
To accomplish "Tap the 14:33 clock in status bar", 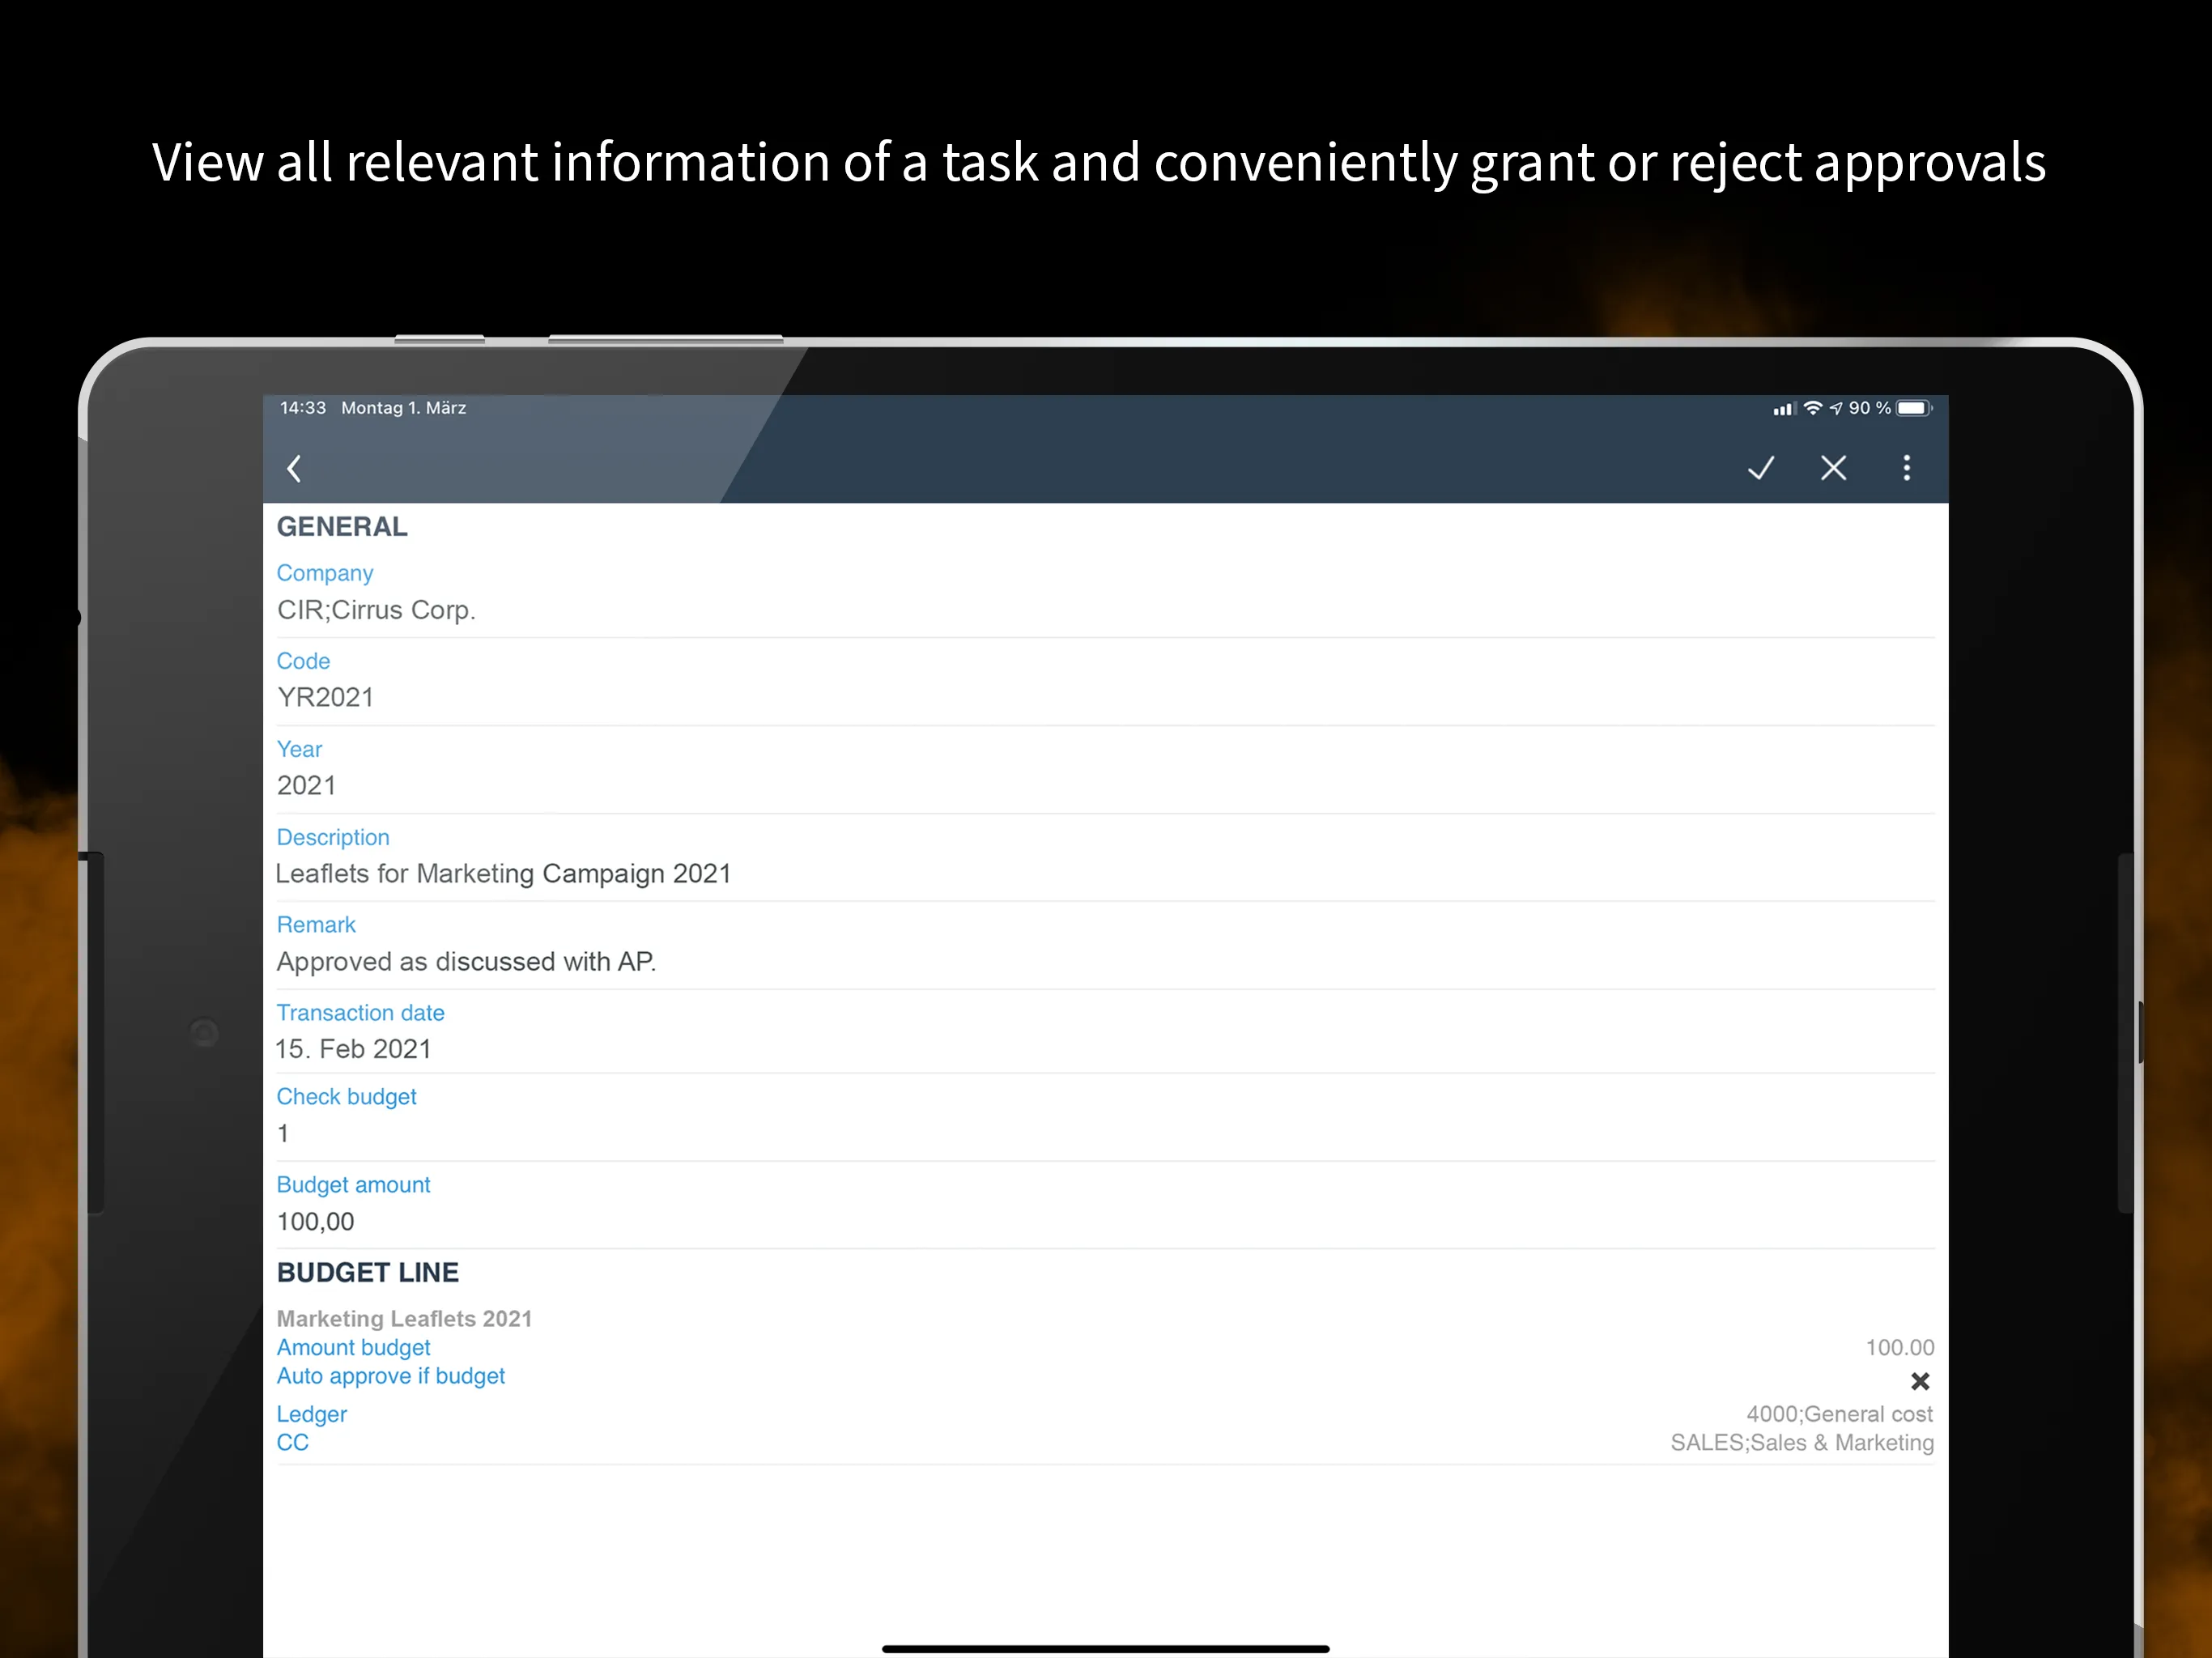I will click(x=303, y=408).
